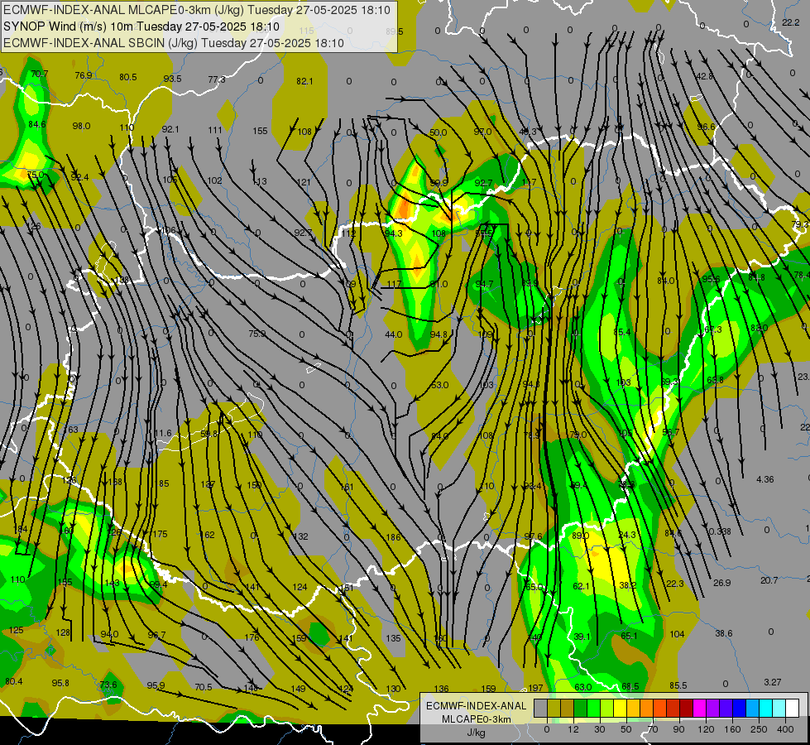Click the ECMWF-INDEX-ANAL SBCIN header line
This screenshot has width=810, height=745.
pos(174,43)
